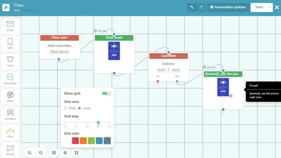The image size is (281, 158).
Task: Add an Action block from the sidebar
Action: point(10,150)
